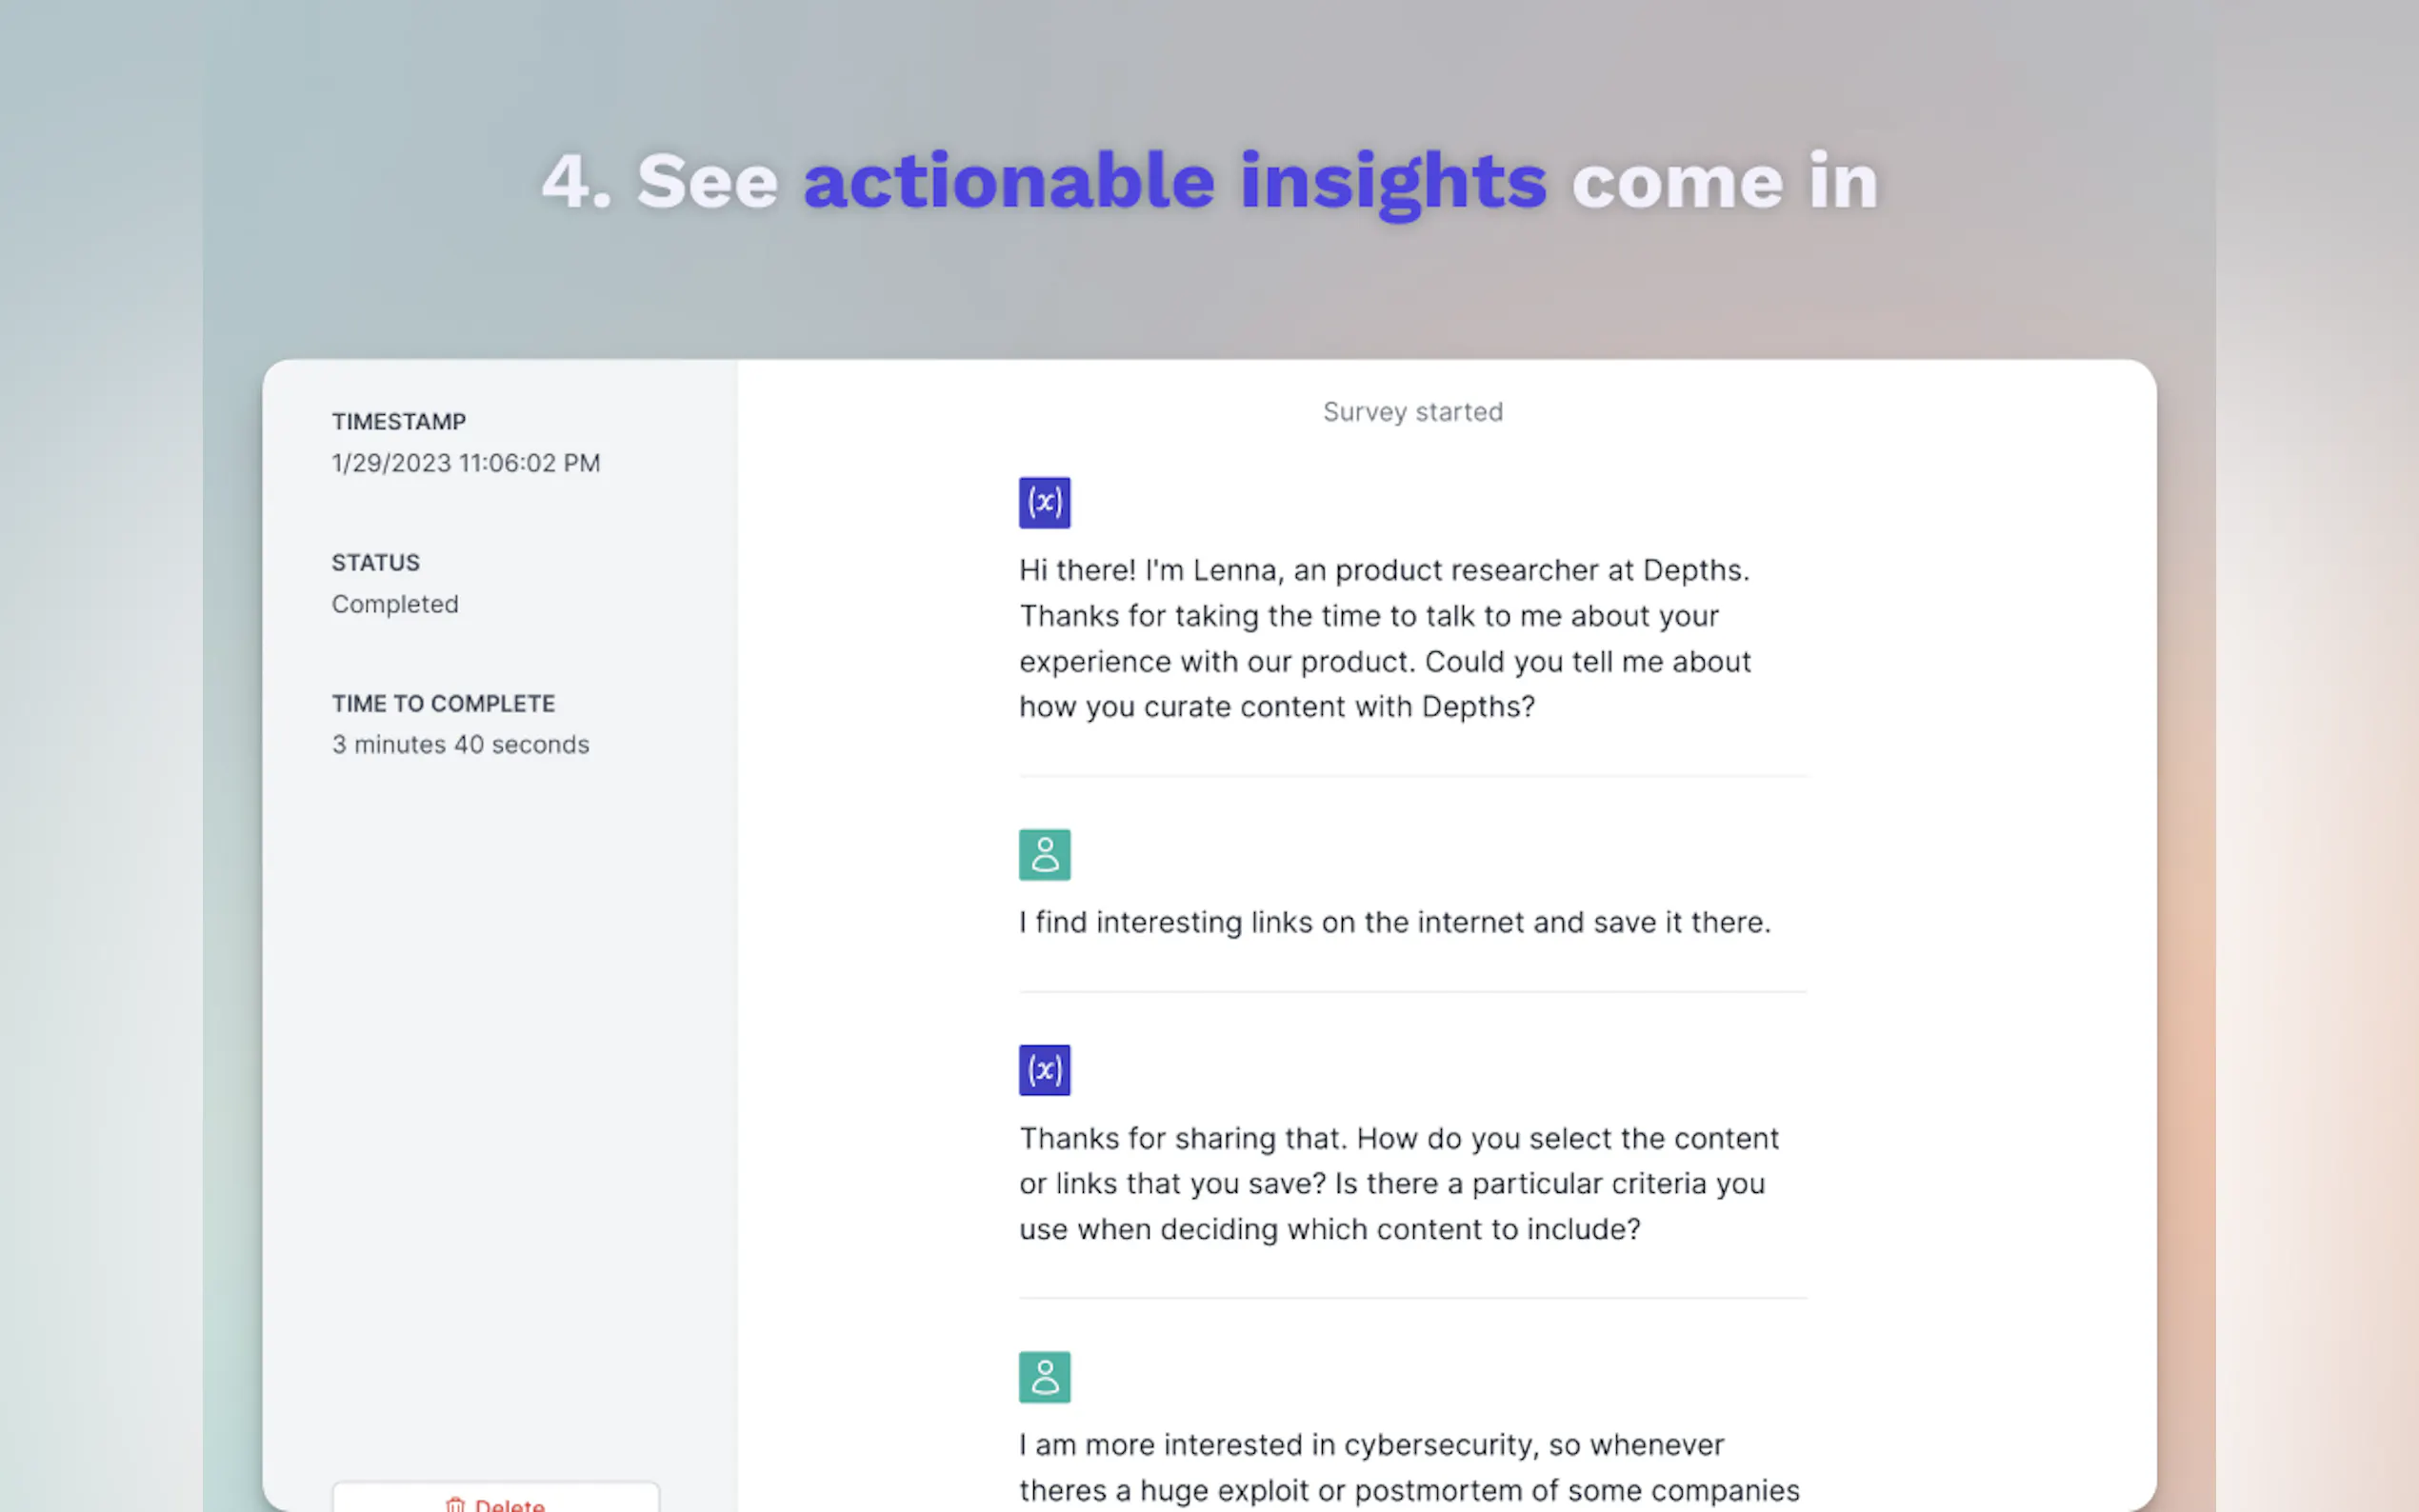
Task: Click the 'come in' heading text
Action: tap(1724, 182)
